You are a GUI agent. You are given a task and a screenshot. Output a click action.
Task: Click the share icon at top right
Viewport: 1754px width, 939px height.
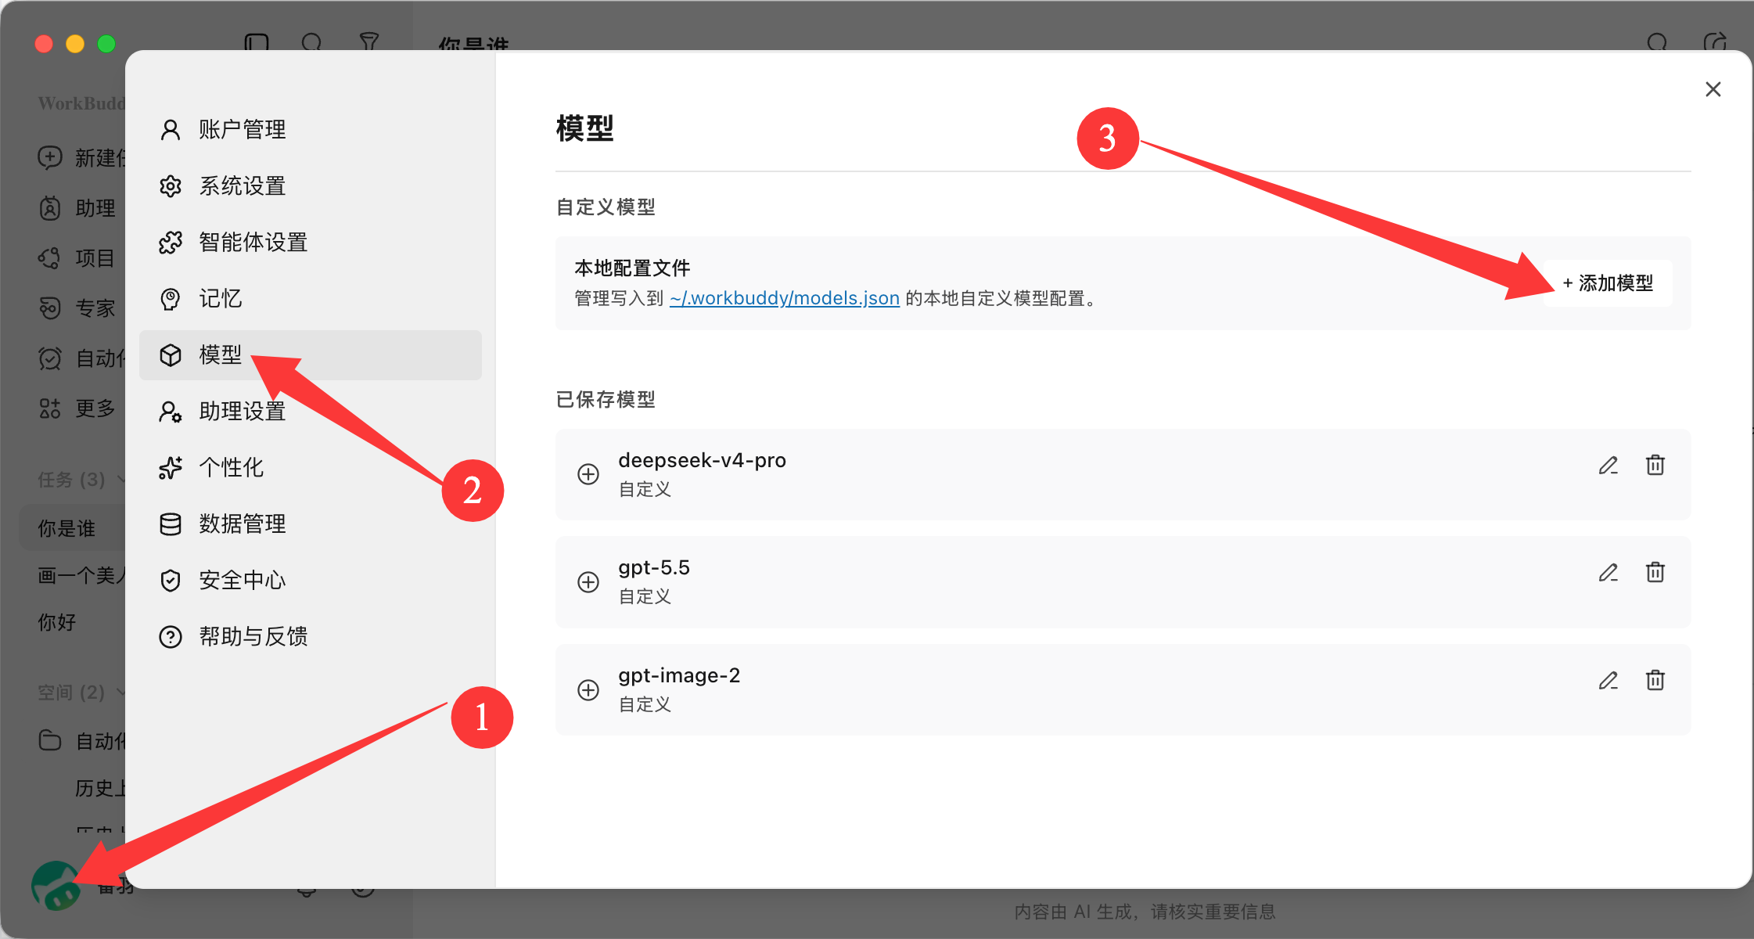[x=1715, y=42]
